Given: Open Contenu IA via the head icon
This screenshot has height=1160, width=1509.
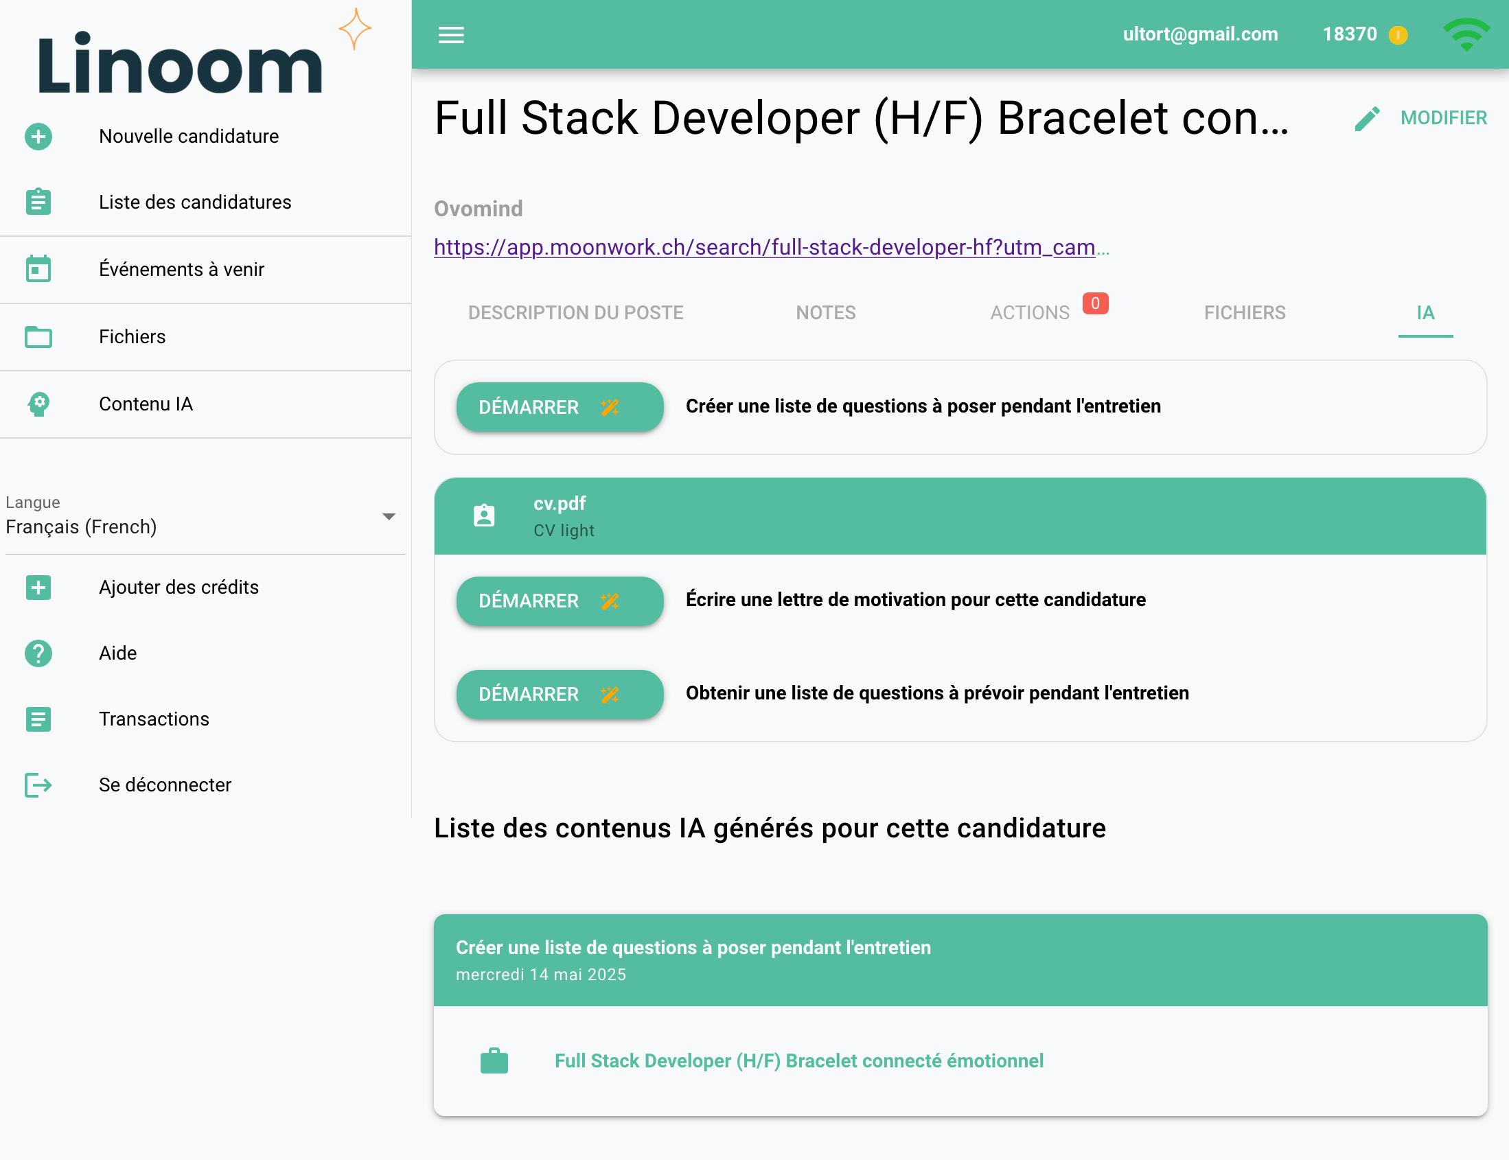Looking at the screenshot, I should (38, 404).
